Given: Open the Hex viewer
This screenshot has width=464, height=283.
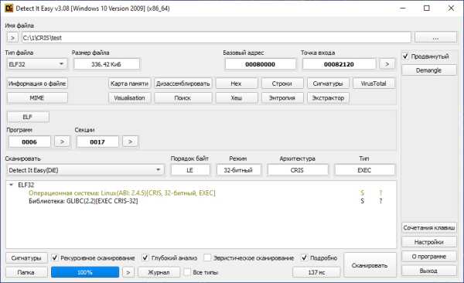Looking at the screenshot, I should 236,84.
